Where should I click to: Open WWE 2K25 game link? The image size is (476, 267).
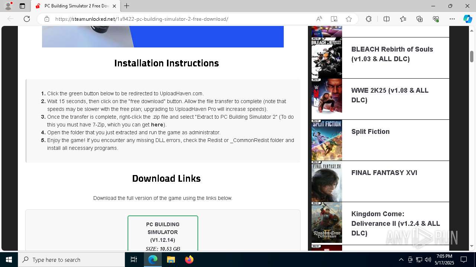pyautogui.click(x=390, y=95)
